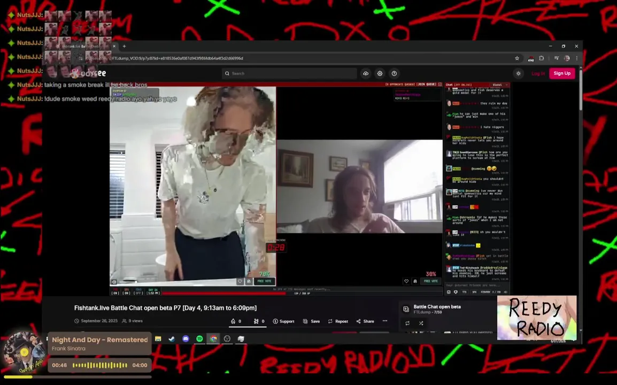Click the lock icon under left camera
This screenshot has width=617, height=385.
click(249, 281)
